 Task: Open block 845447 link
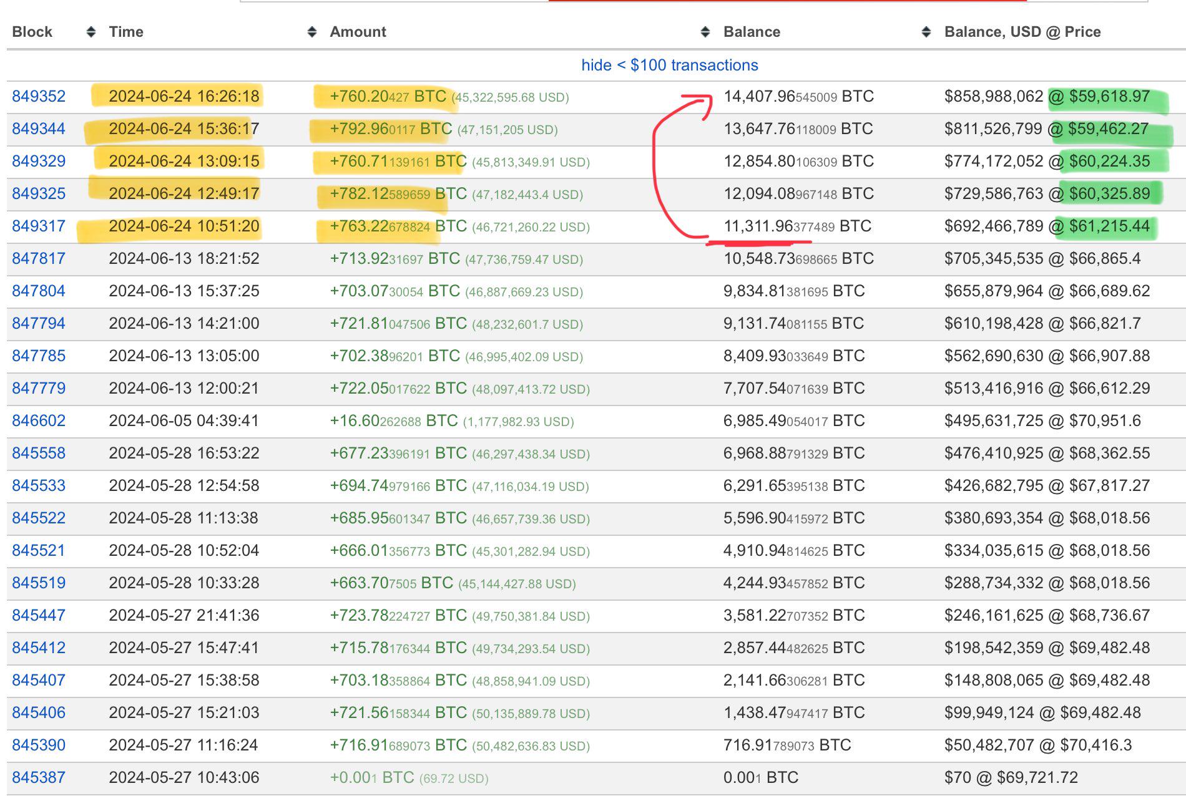click(x=39, y=616)
